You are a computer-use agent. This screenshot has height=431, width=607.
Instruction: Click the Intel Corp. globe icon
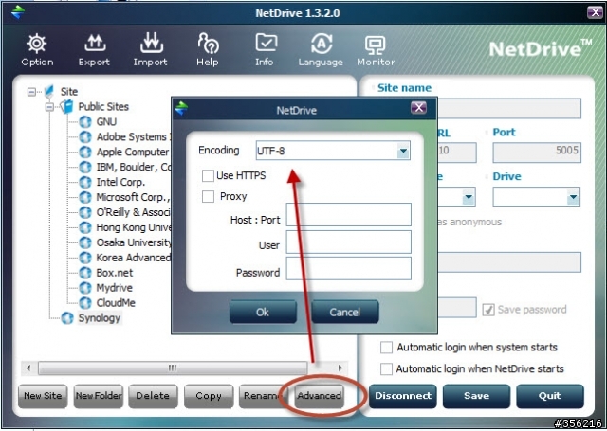(x=85, y=182)
